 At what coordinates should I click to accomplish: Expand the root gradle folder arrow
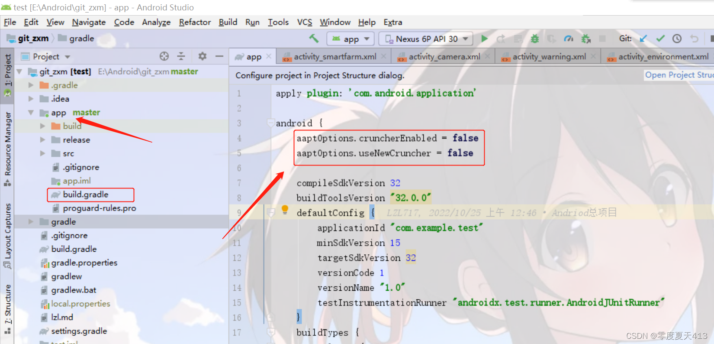(31, 222)
